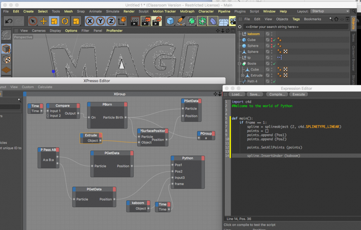Image resolution: width=361 pixels, height=230 pixels.
Task: Click the XPresso tag on tp object
Action: 279,57
